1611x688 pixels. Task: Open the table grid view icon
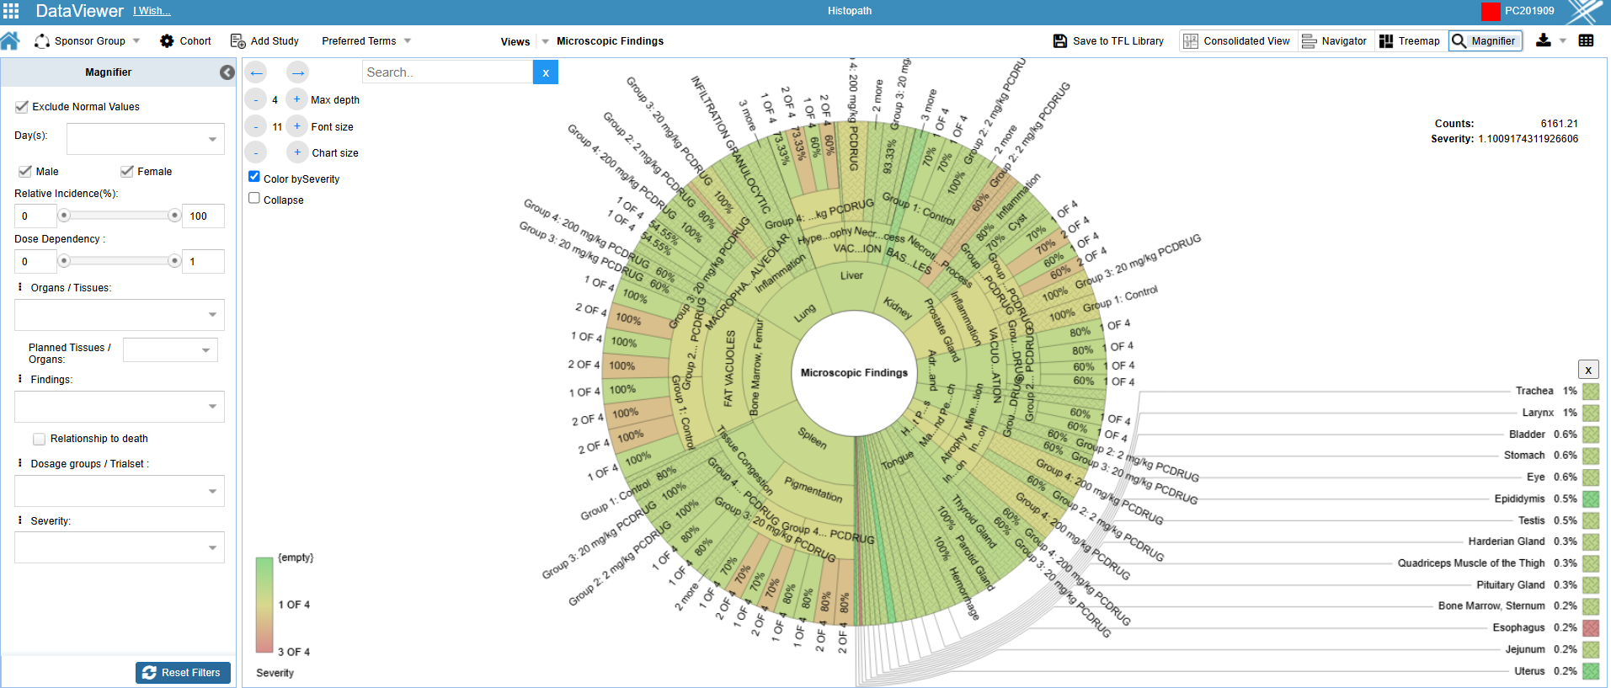pos(1586,40)
